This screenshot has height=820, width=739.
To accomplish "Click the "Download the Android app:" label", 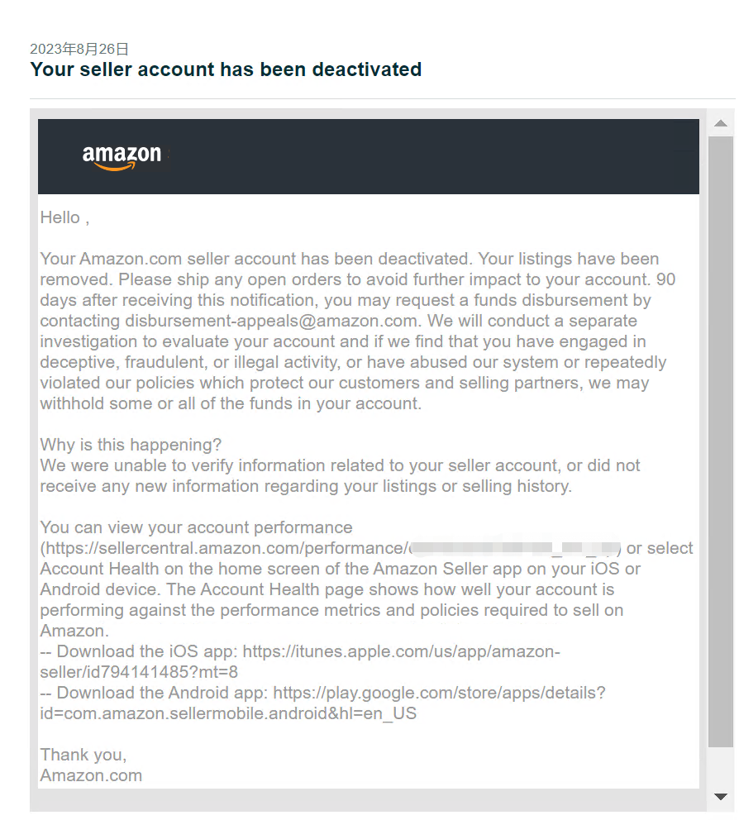I will [x=163, y=693].
